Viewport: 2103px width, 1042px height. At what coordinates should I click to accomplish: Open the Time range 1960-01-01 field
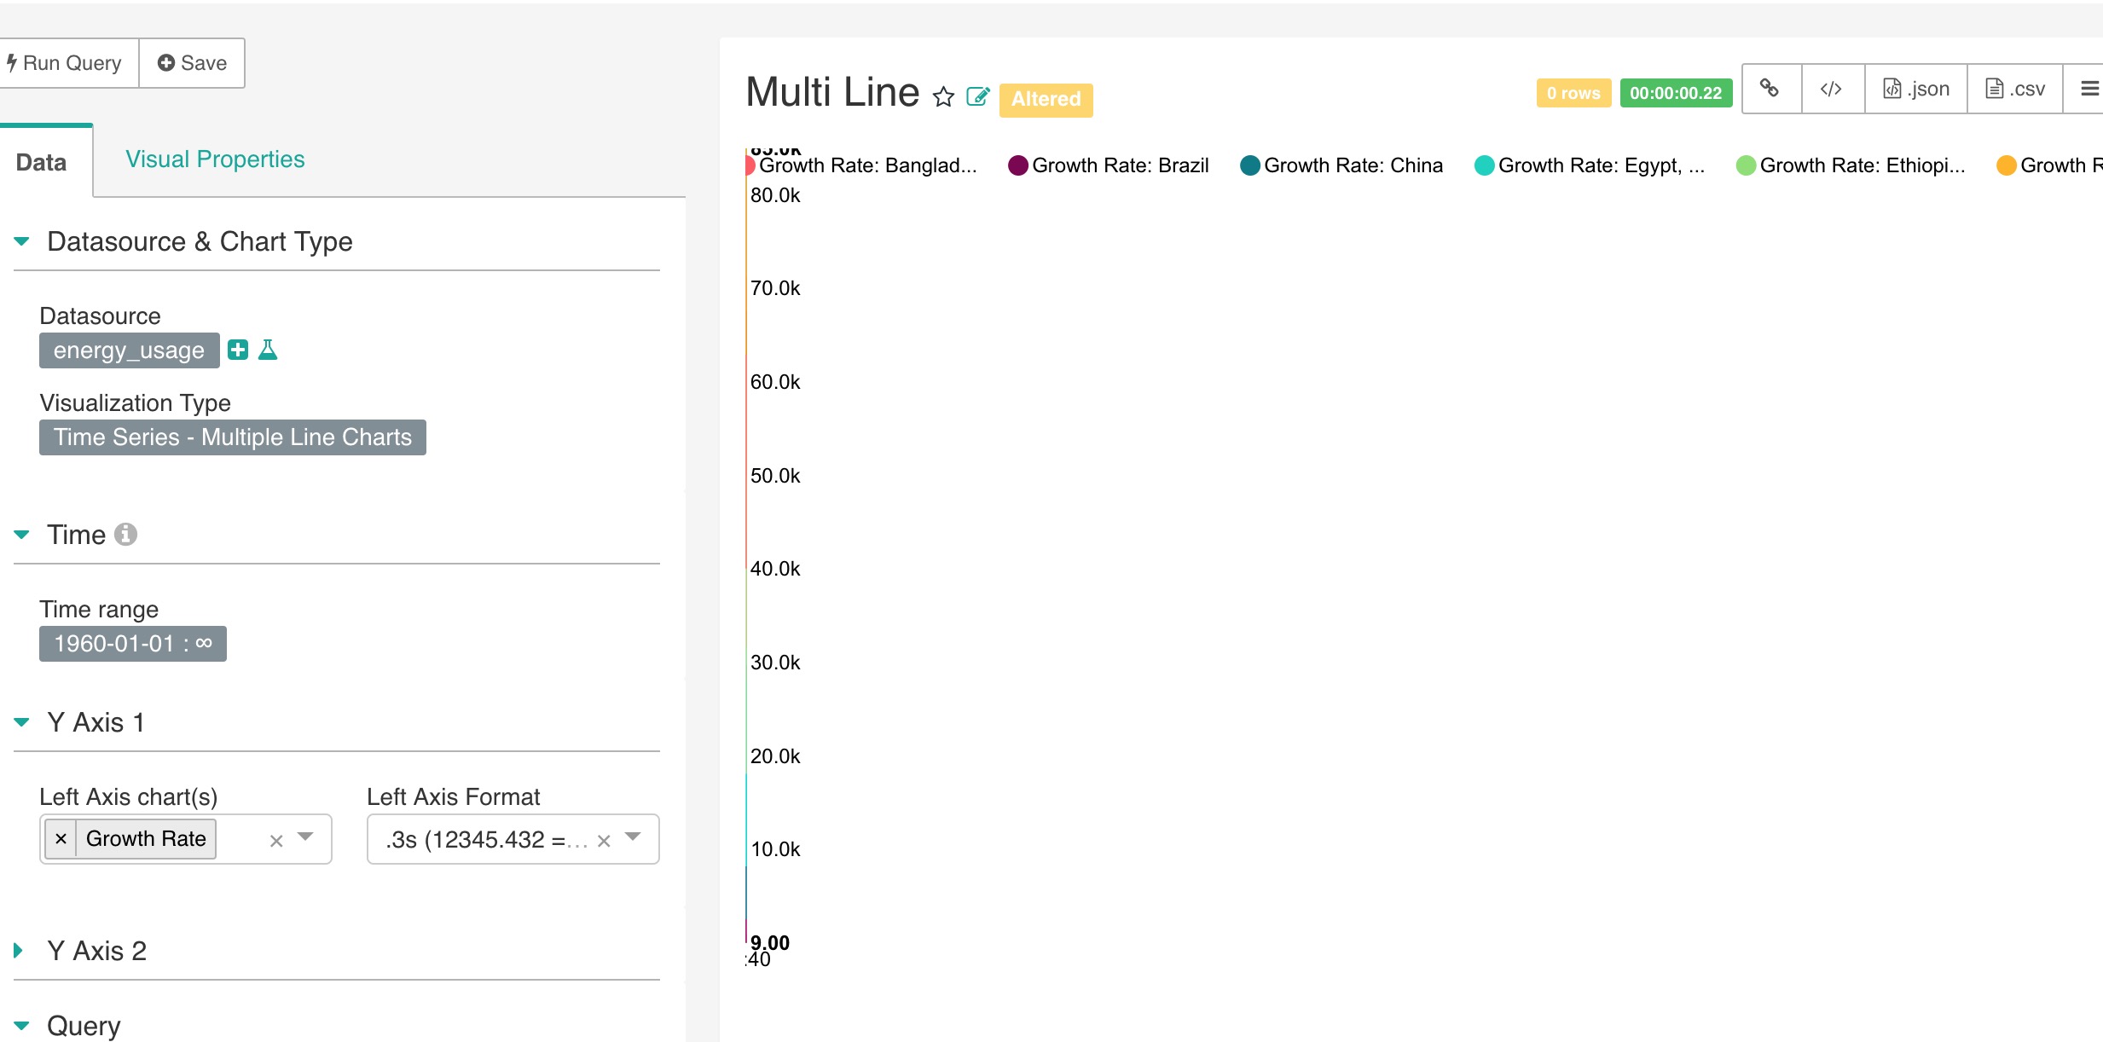coord(131,643)
